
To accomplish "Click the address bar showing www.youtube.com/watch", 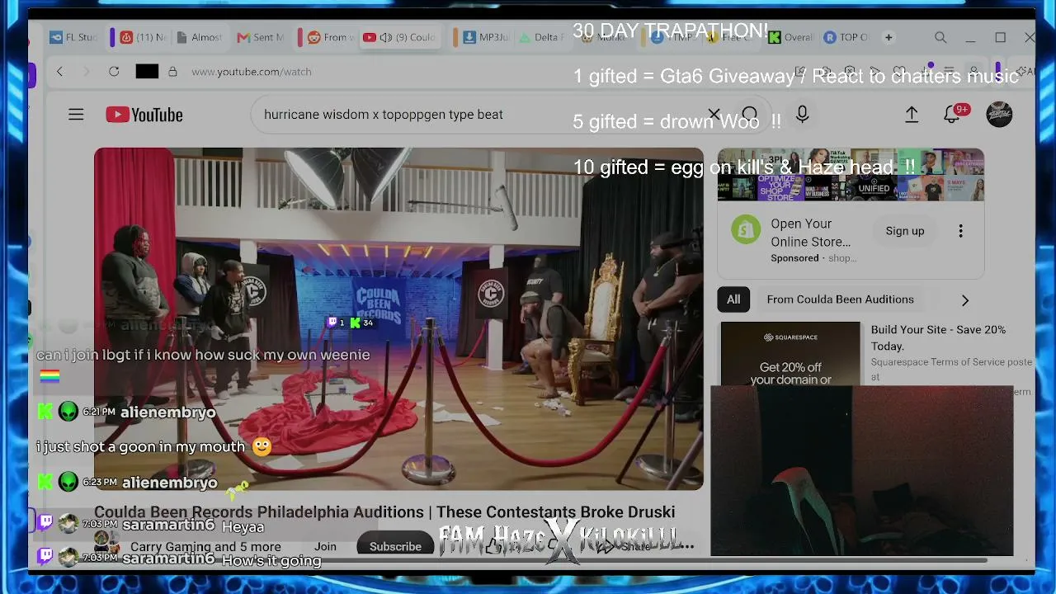I will [x=251, y=72].
